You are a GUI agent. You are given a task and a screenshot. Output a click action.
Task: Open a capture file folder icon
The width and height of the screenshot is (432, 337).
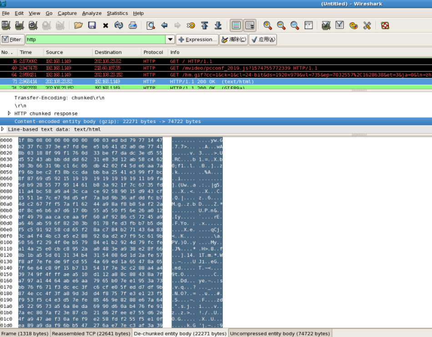pyautogui.click(x=78, y=26)
